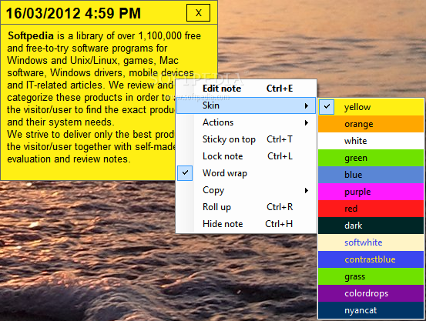Open the Skin submenu entry

(x=247, y=105)
